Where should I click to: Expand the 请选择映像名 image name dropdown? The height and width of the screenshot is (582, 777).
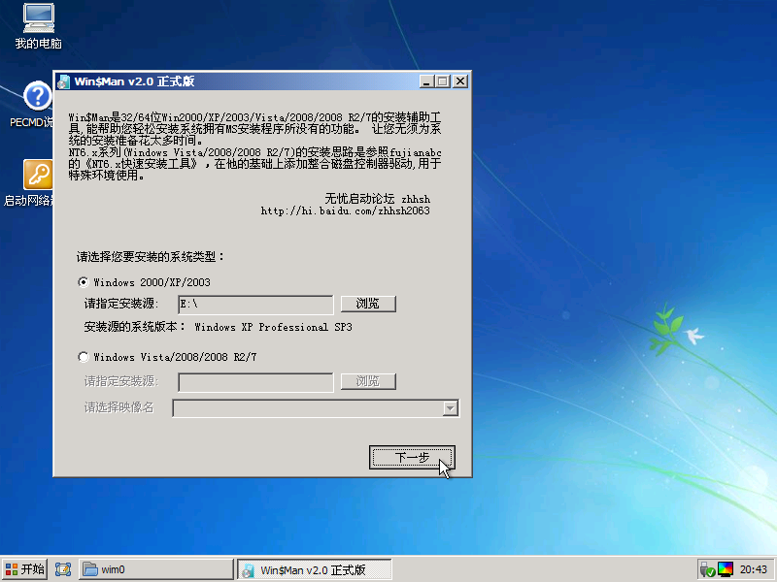450,408
